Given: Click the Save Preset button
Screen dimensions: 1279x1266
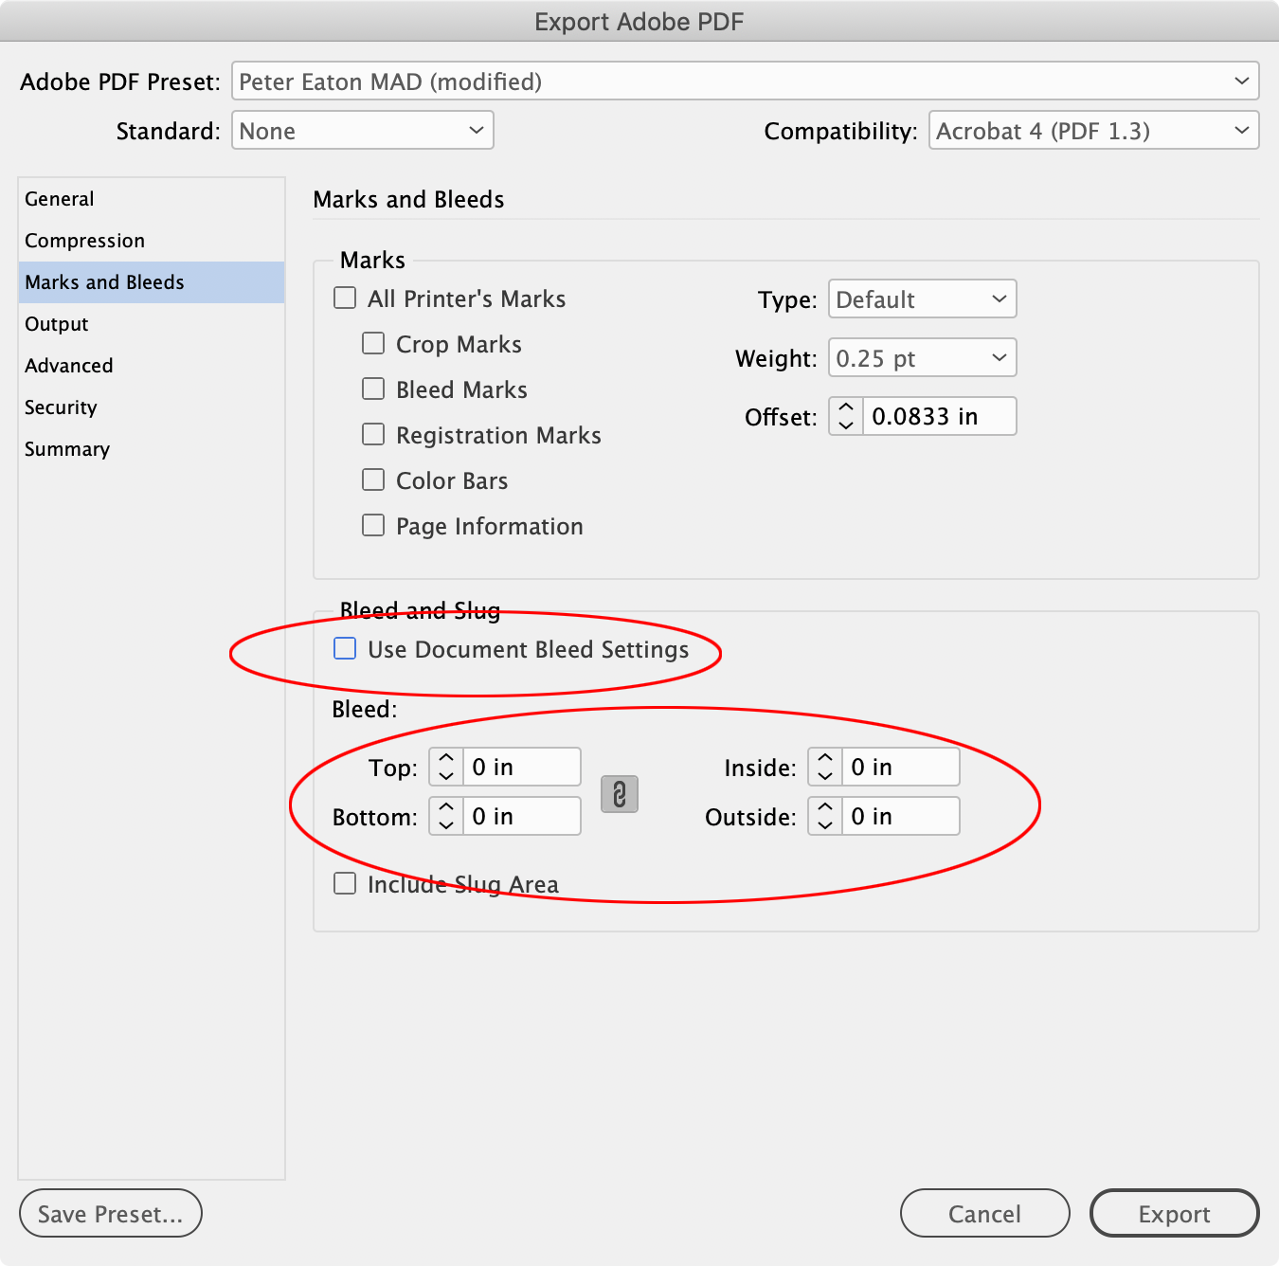Looking at the screenshot, I should pyautogui.click(x=110, y=1213).
